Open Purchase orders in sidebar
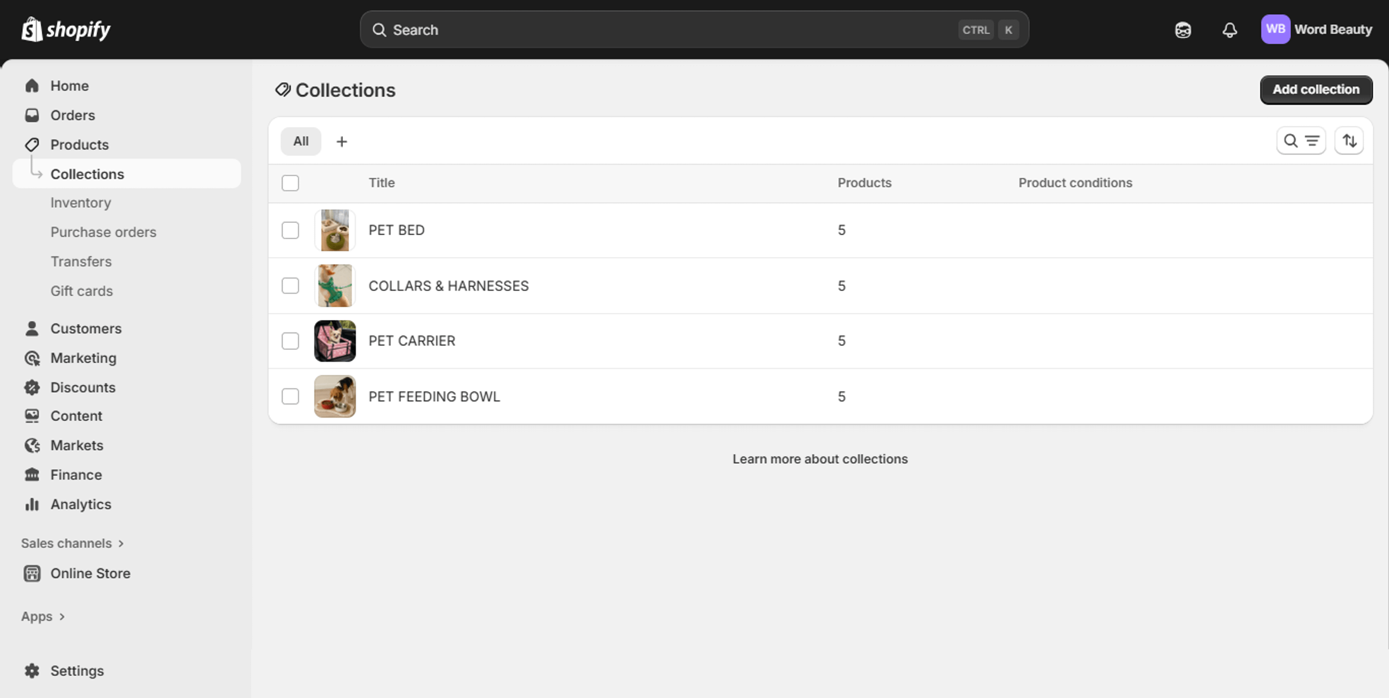This screenshot has height=698, width=1389. (103, 232)
